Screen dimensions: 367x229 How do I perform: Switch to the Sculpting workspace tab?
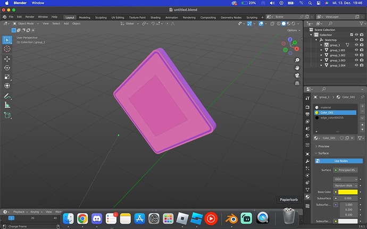pos(101,17)
